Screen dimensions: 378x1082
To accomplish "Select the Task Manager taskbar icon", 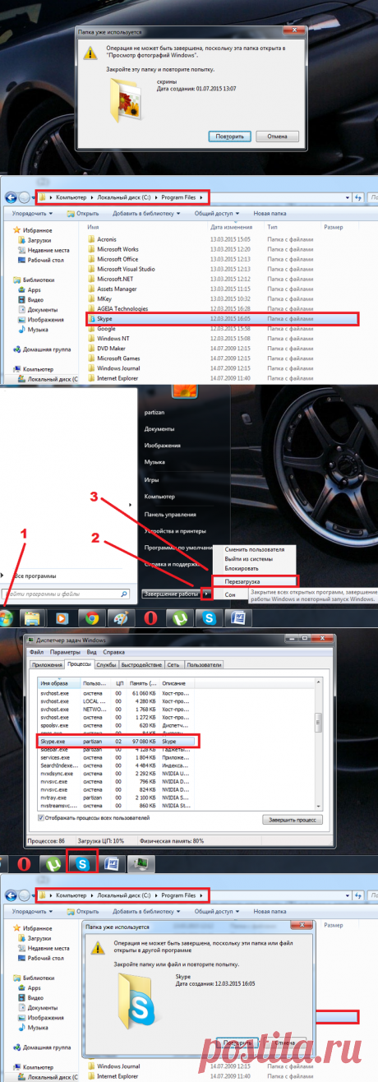I will coord(141,862).
